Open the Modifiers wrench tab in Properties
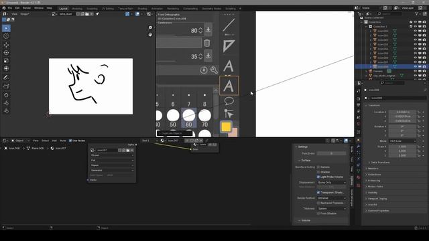Image resolution: width=429 pixels, height=241 pixels. tap(359, 147)
